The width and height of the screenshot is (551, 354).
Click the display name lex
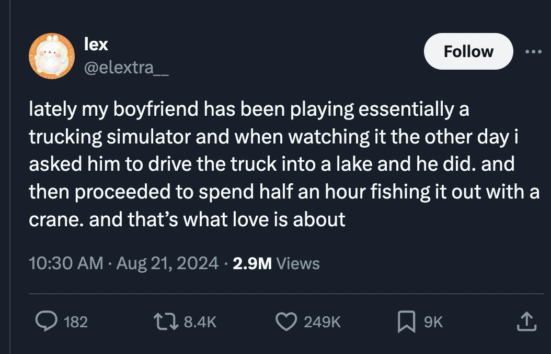coord(96,45)
